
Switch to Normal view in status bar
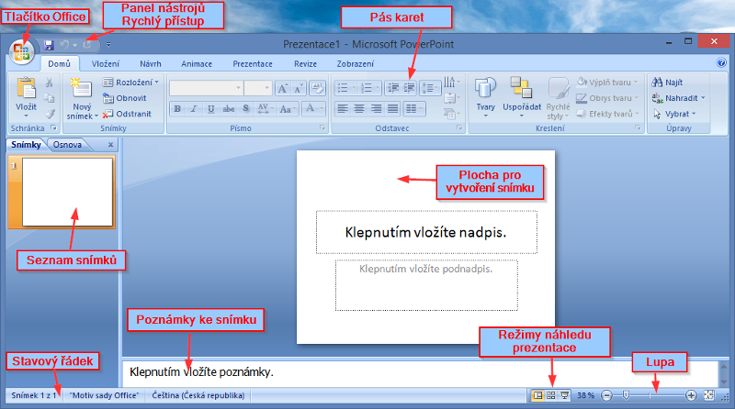coord(537,395)
